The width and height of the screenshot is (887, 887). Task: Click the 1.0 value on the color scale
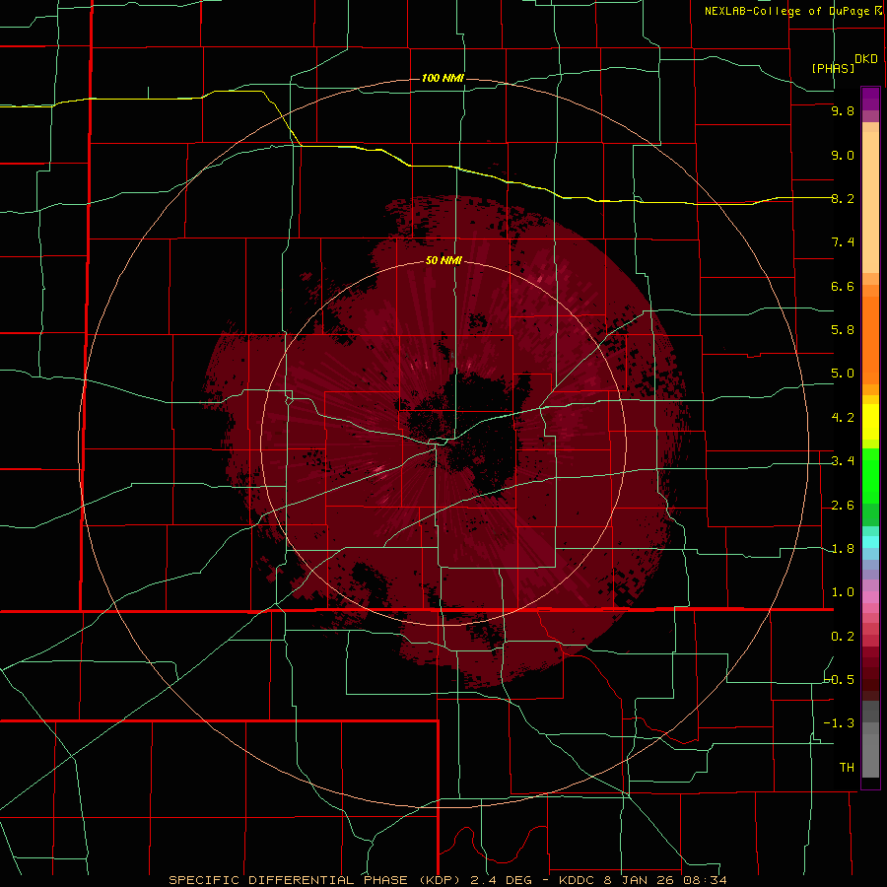[x=843, y=592]
